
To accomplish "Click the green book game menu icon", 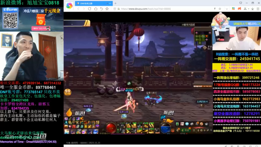I will point(177,124).
